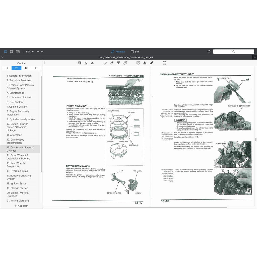
Task: Click the search input field
Action: pyautogui.click(x=233, y=51)
